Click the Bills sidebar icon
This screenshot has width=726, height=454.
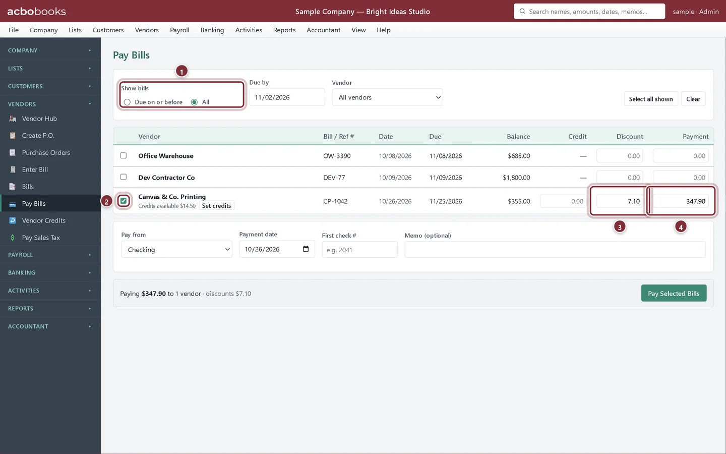click(13, 187)
